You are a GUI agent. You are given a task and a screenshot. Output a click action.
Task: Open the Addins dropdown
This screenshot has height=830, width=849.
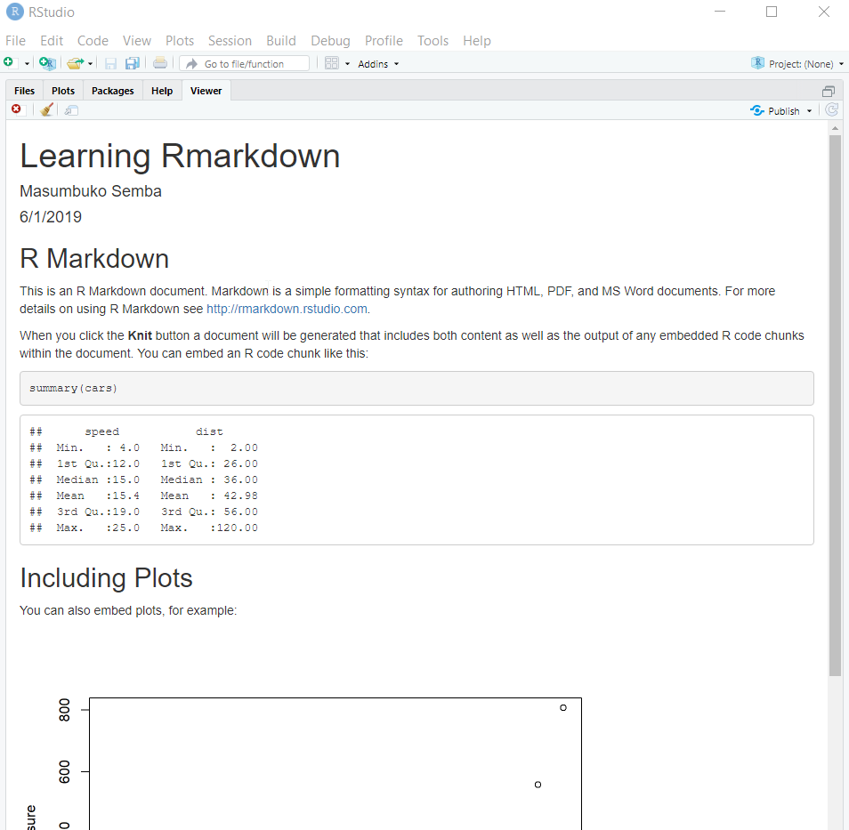[378, 64]
